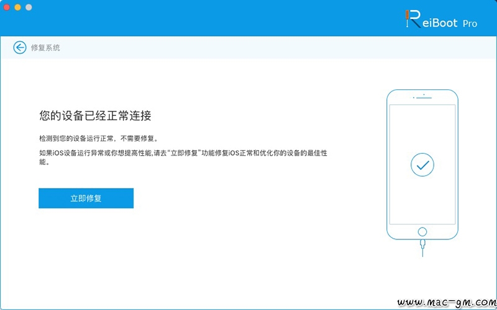Viewport: 497px width, 310px height.
Task: Click the 修复系统 header label
Action: 45,48
